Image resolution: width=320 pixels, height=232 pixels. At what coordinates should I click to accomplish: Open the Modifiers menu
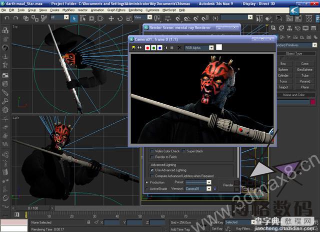coord(68,10)
